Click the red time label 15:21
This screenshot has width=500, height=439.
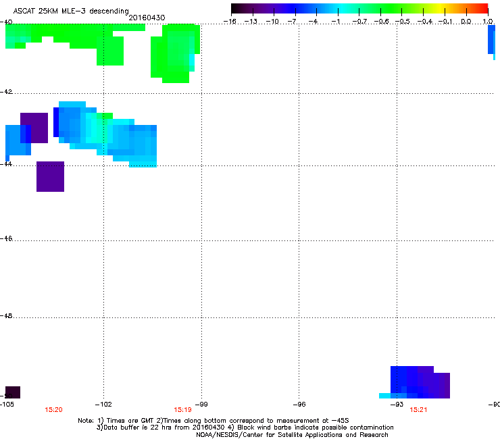pyautogui.click(x=418, y=410)
